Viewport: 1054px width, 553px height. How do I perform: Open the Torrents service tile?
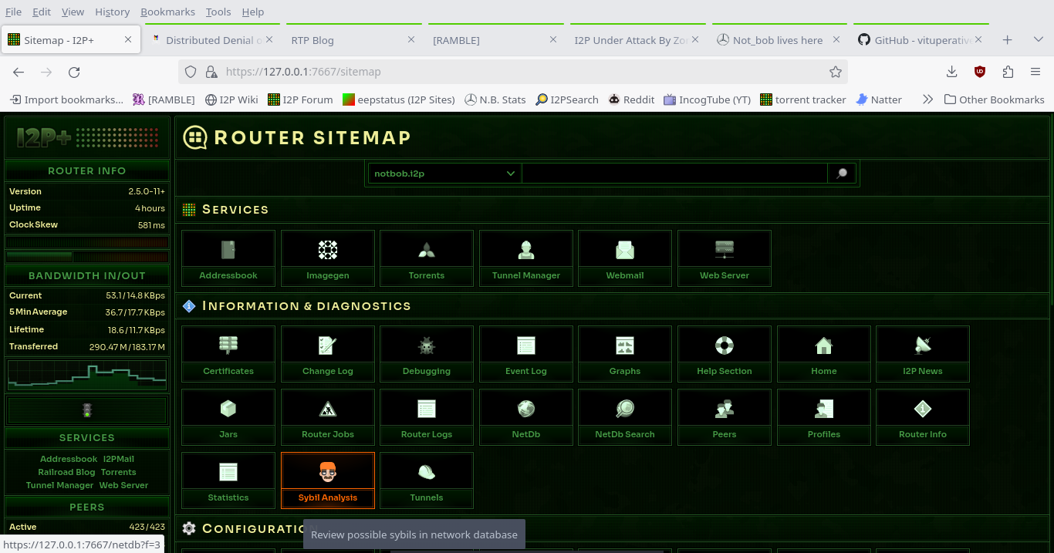coord(427,258)
